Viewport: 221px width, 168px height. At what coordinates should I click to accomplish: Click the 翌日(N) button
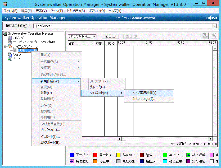coord(132,36)
